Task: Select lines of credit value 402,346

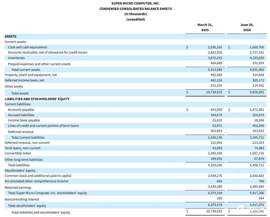Action: coord(258,126)
